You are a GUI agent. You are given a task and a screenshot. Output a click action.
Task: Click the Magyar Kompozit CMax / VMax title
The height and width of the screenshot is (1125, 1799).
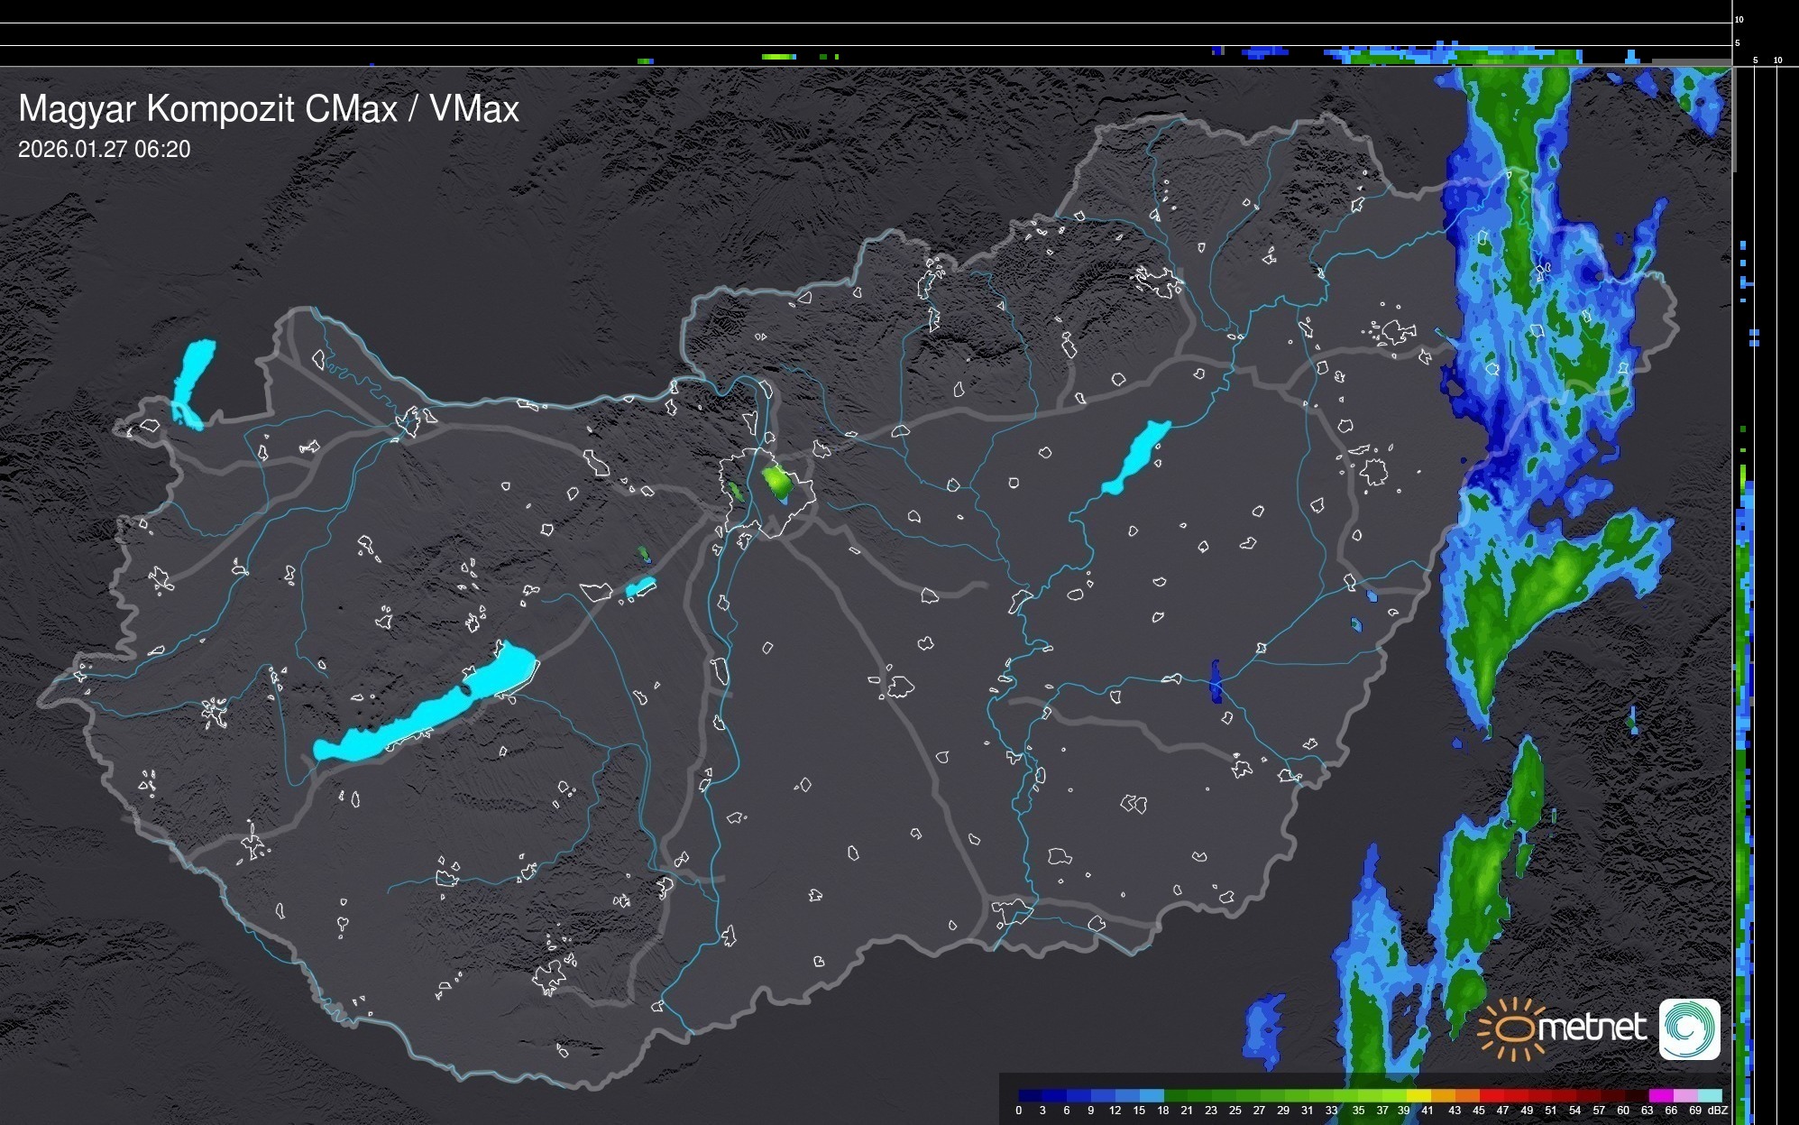point(269,109)
